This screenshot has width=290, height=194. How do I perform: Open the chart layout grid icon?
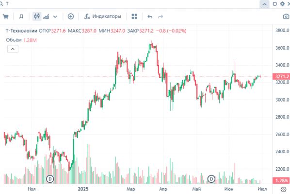[134, 17]
